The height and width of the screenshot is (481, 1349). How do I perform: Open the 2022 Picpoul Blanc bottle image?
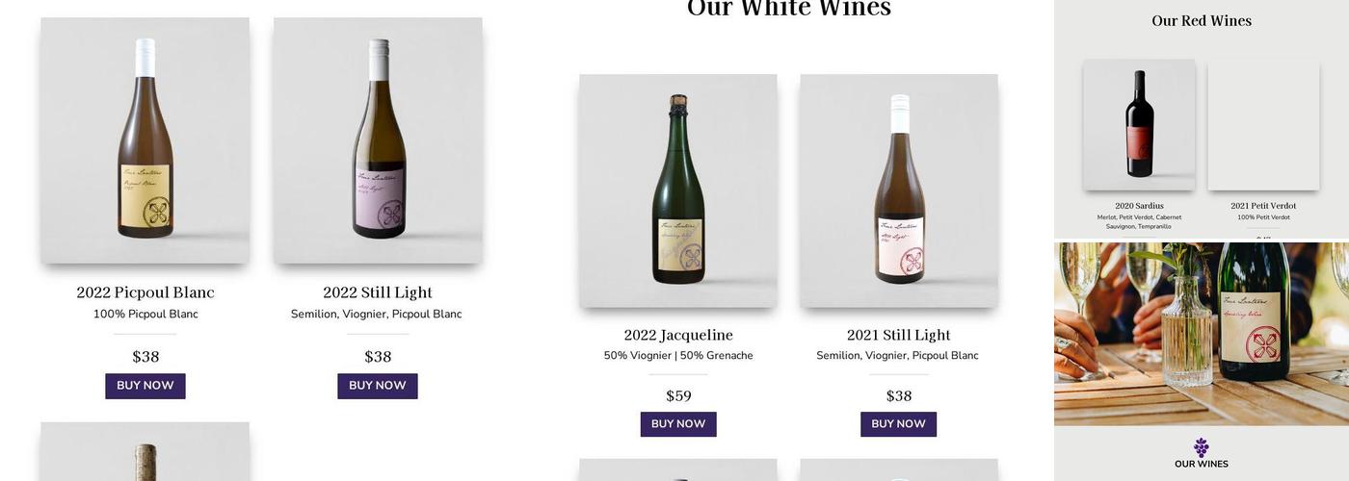[x=145, y=140]
